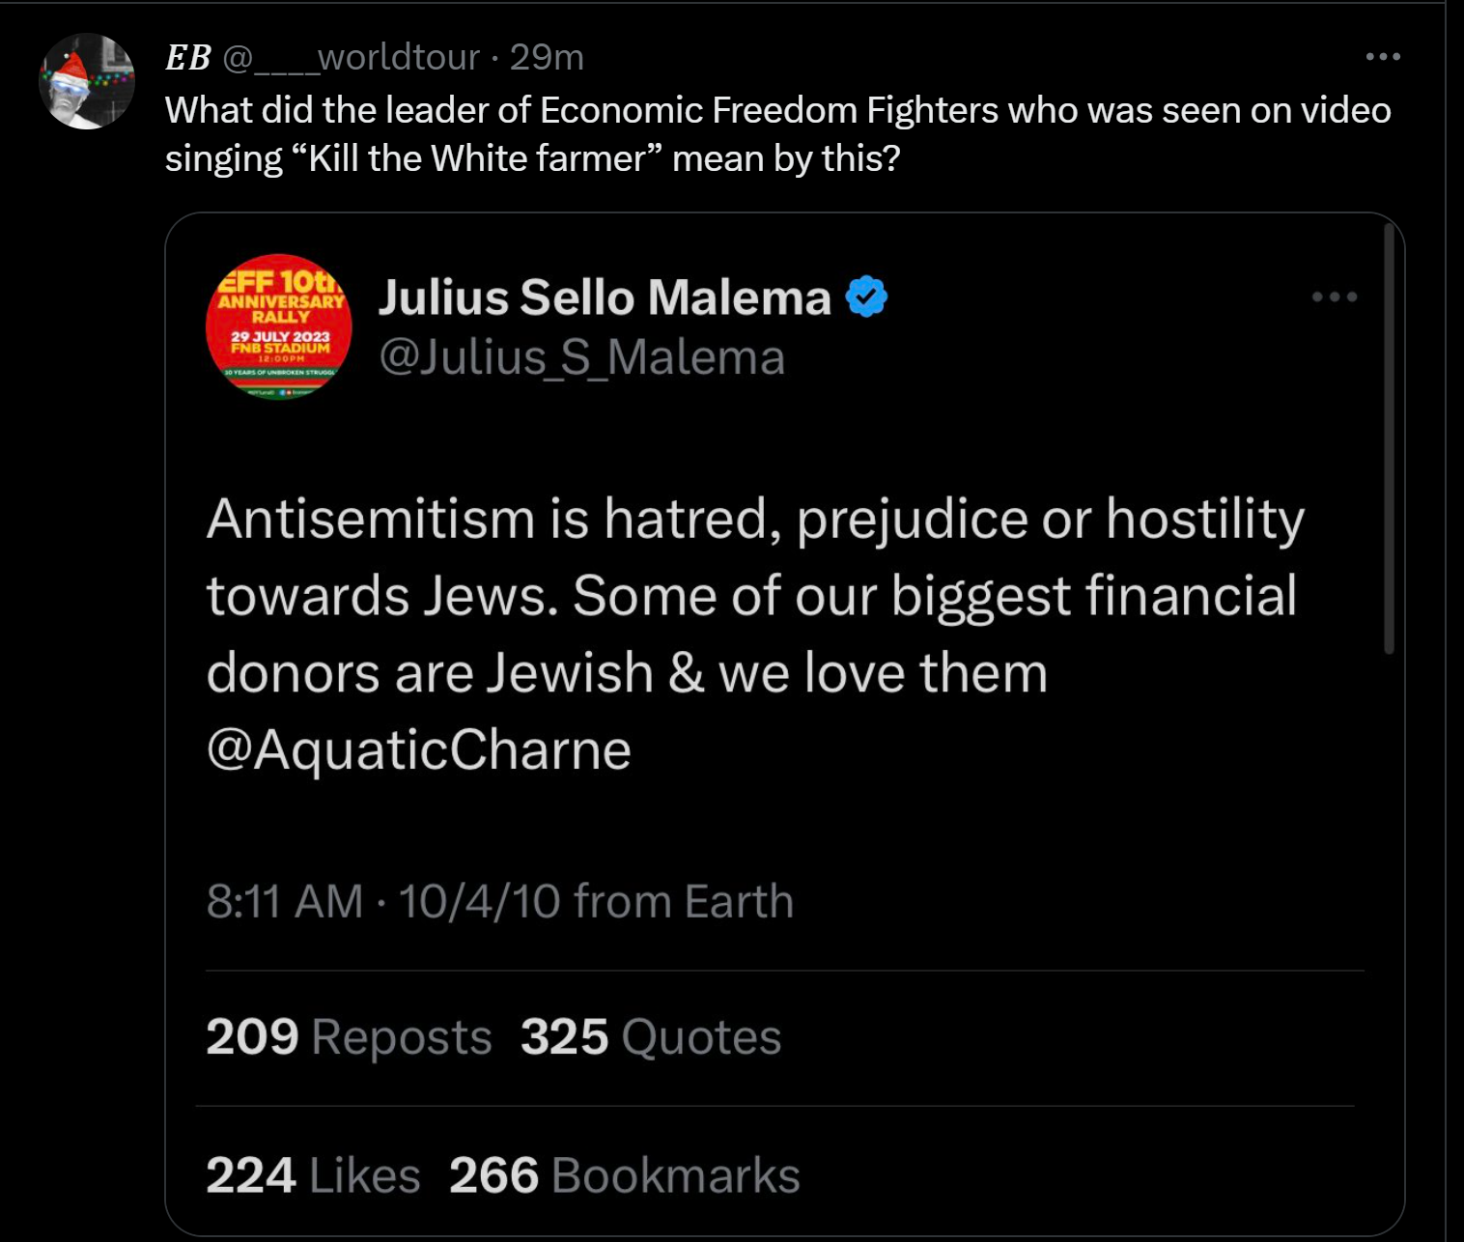1464x1242 pixels.
Task: Open the more options menu on EB's post
Action: coord(1383,57)
